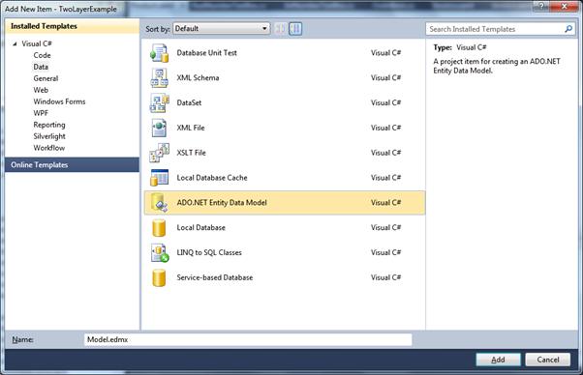The width and height of the screenshot is (583, 375).
Task: Click Visual C# in the DataSet row
Action: point(385,102)
